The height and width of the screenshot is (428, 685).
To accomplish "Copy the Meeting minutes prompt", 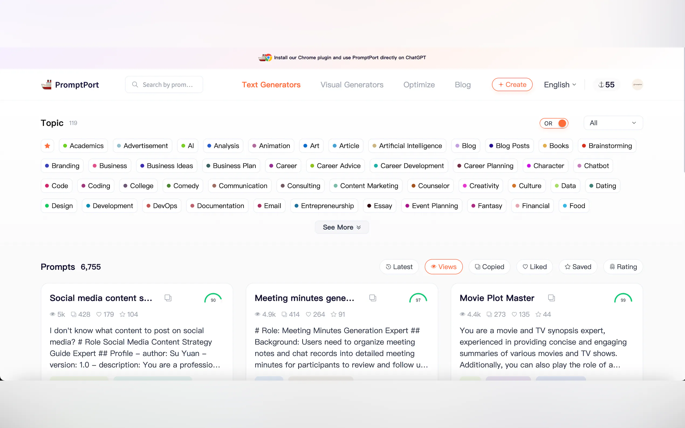I will click(373, 298).
